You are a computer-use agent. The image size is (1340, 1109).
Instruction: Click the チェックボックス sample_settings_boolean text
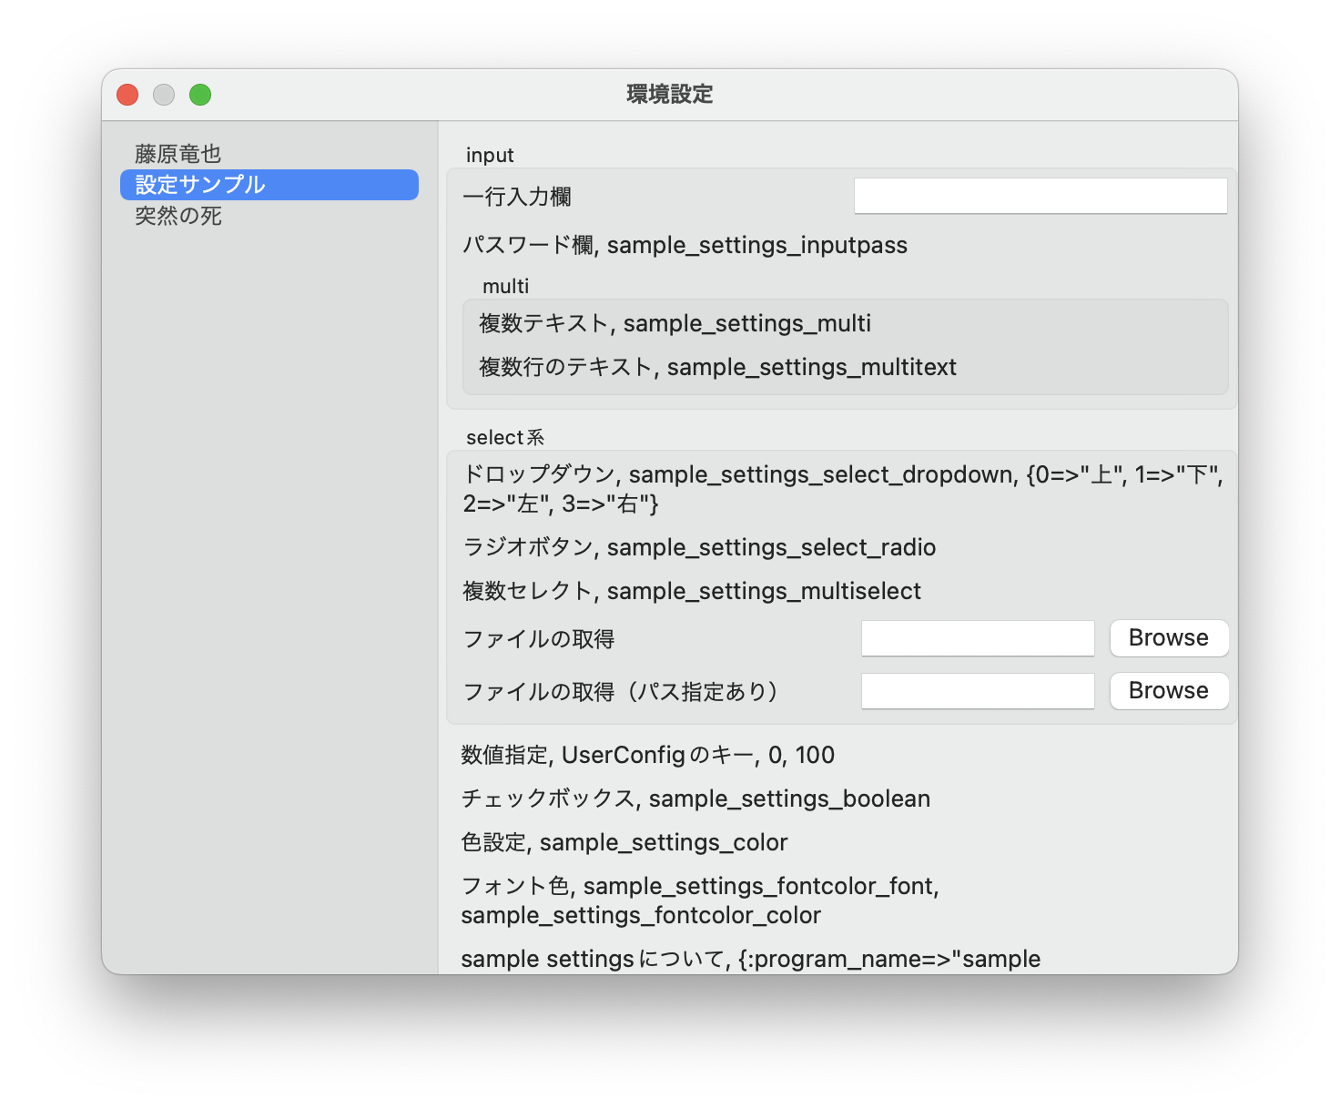click(x=695, y=799)
